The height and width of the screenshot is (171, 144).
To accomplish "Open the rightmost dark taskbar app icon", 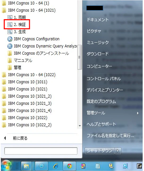I will 139,166.
